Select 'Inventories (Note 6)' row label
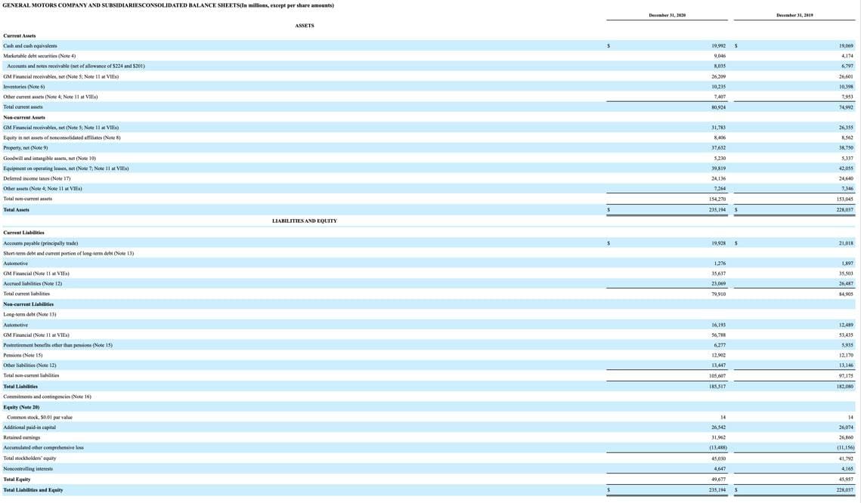The image size is (861, 503). [24, 87]
